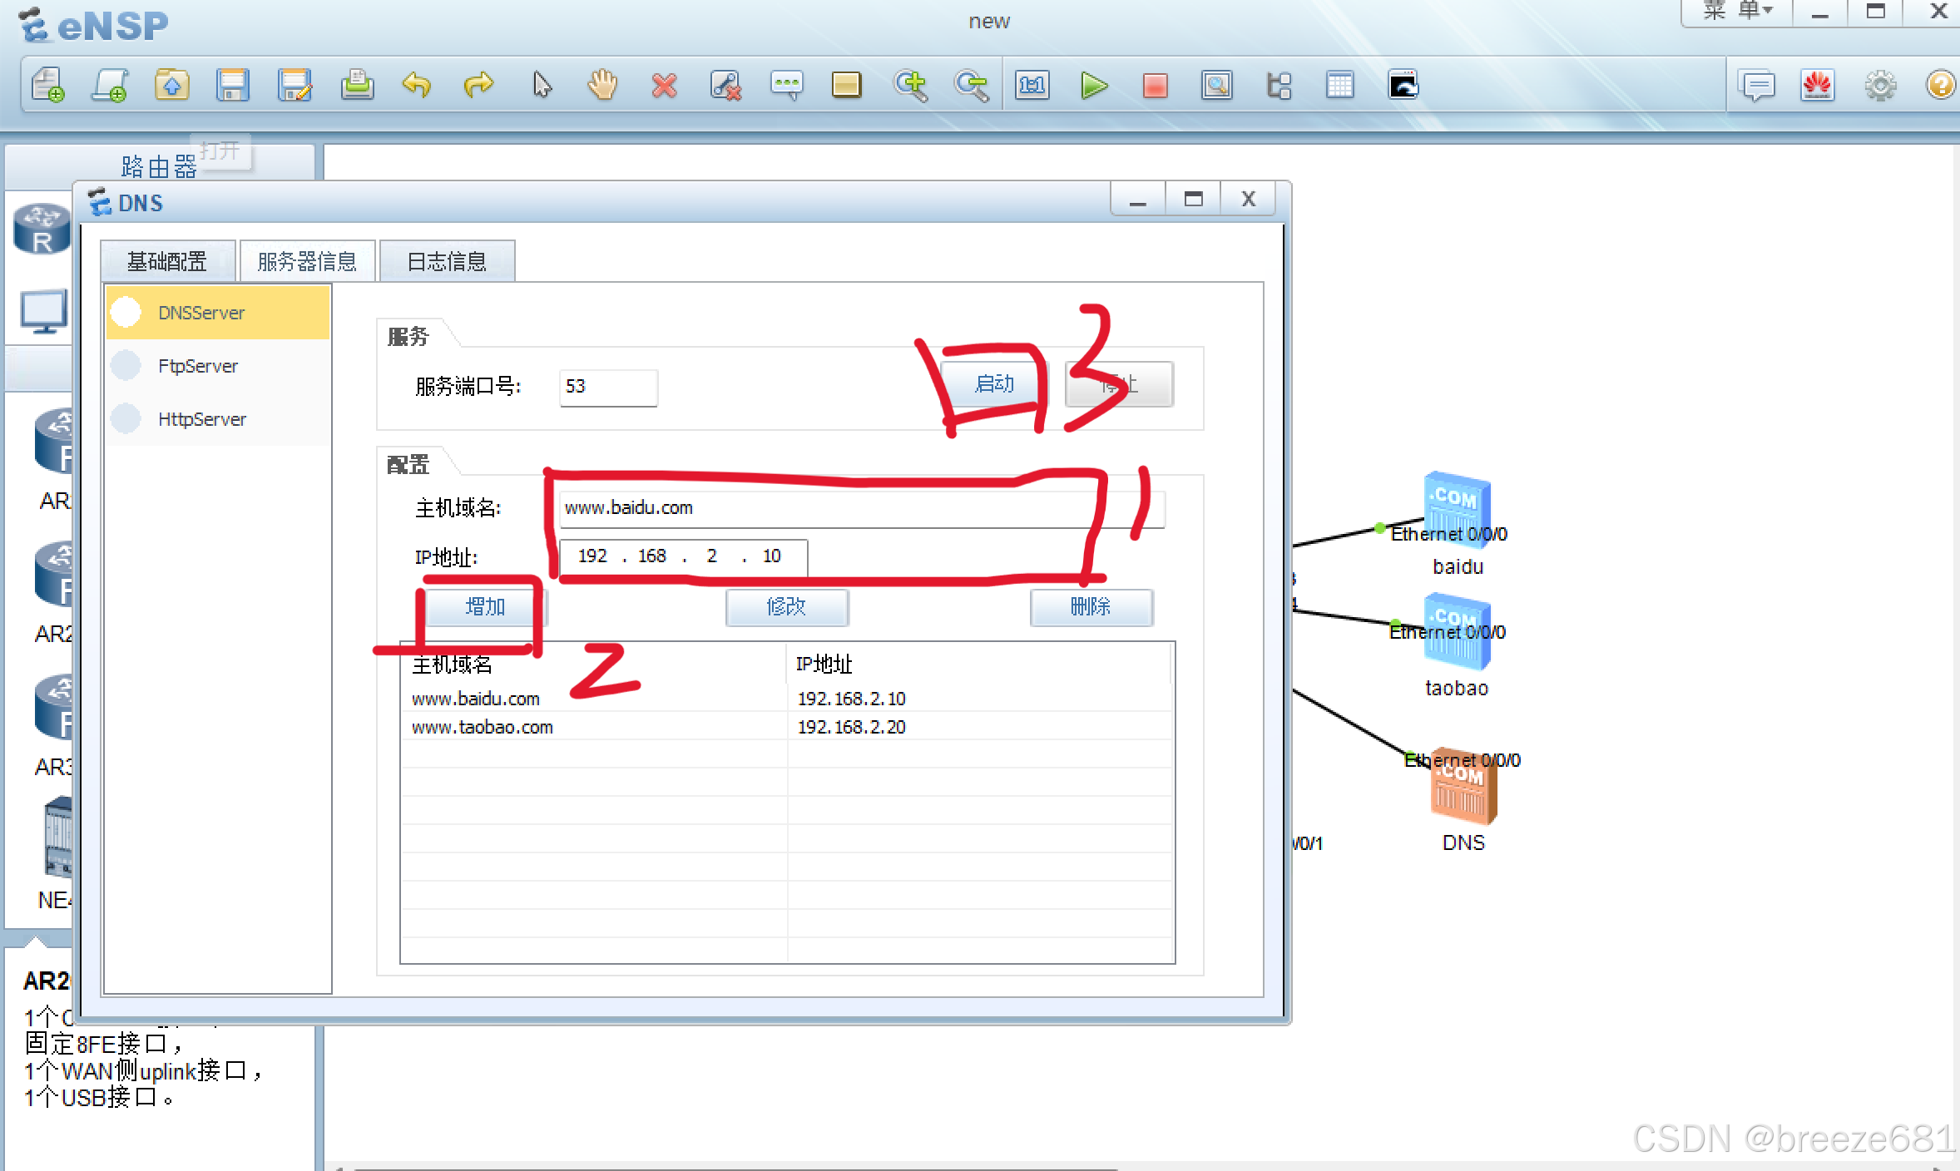Click the 删除 delete button

point(1091,607)
